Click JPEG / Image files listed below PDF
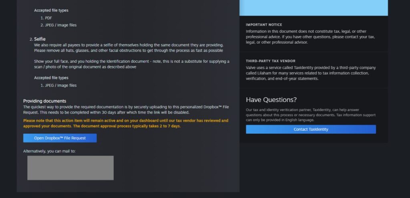The width and height of the screenshot is (410, 198). coord(60,25)
